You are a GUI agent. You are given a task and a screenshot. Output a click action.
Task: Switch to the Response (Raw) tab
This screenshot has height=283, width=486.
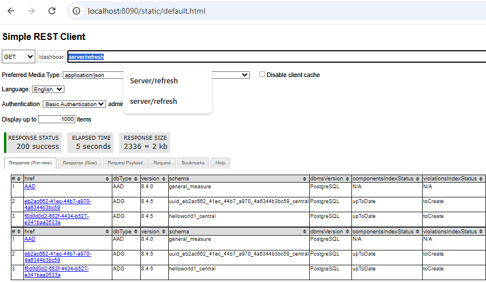point(80,163)
